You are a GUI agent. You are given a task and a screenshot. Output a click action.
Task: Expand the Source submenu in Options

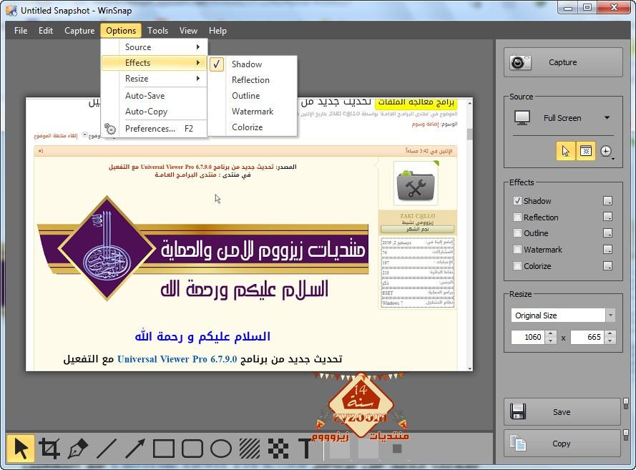point(155,47)
